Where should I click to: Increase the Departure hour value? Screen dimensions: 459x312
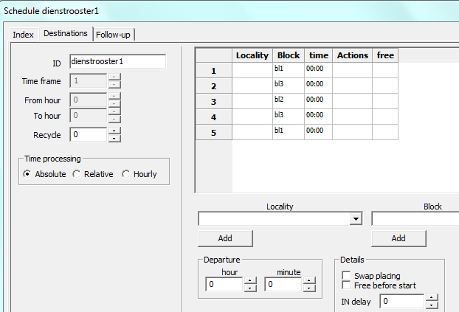click(250, 280)
